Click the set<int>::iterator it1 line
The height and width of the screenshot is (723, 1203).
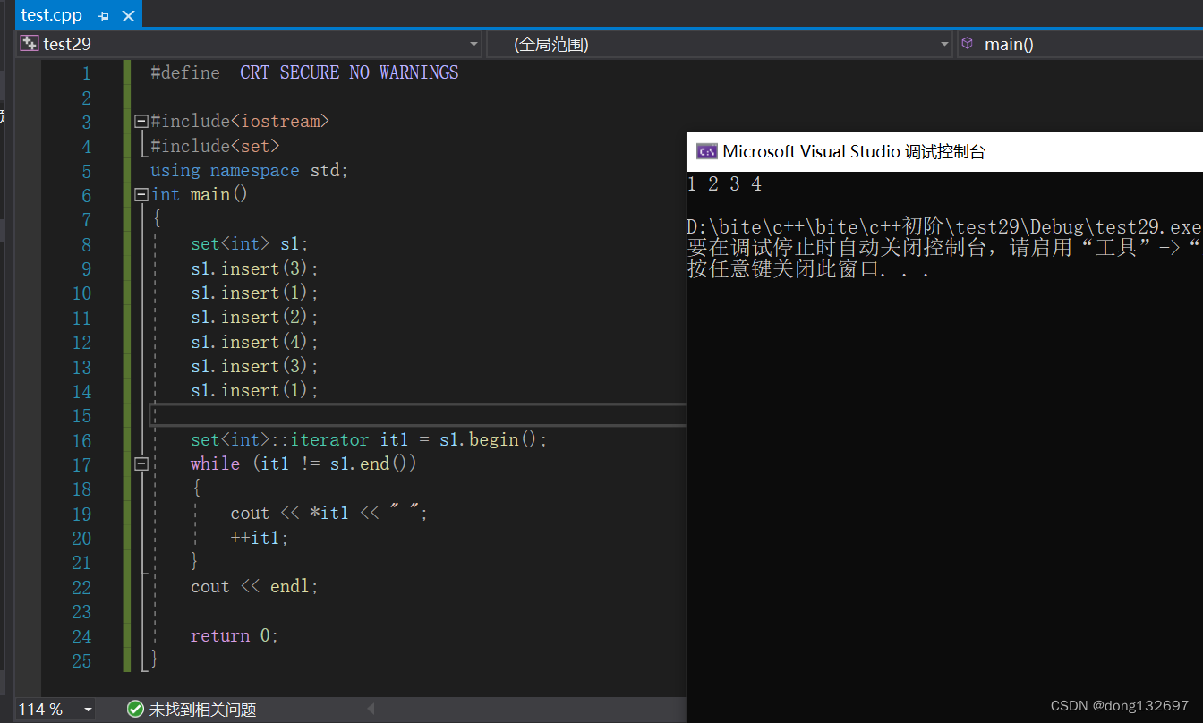click(368, 439)
